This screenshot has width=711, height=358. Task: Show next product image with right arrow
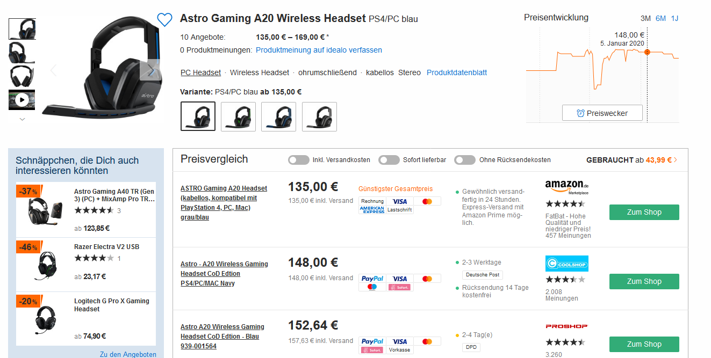pos(150,70)
